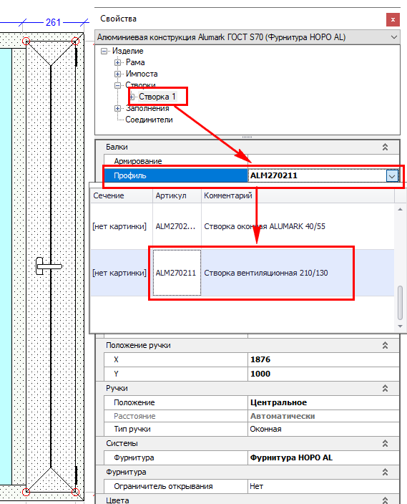Edit the Y value 1000
407x504 pixels.
[323, 374]
